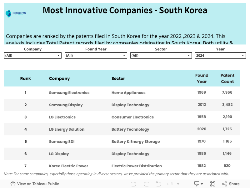This screenshot has width=250, height=188.
Task: Click the Found Year column header
Action: point(202,79)
